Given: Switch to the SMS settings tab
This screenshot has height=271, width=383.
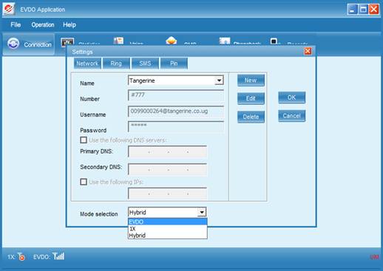Looking at the screenshot, I should (x=145, y=64).
